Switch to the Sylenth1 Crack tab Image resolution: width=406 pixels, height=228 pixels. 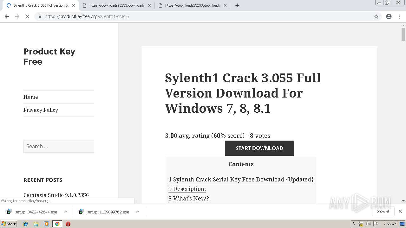pyautogui.click(x=41, y=5)
